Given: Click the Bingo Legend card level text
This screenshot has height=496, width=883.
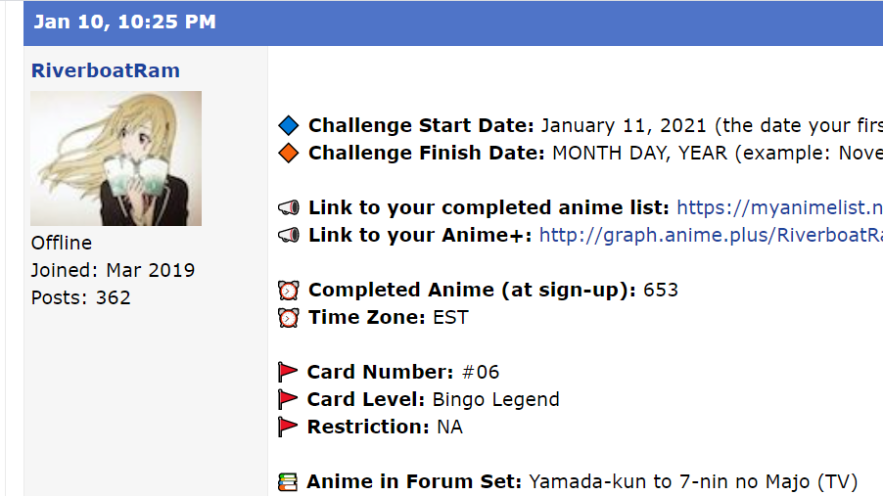Looking at the screenshot, I should [x=495, y=400].
